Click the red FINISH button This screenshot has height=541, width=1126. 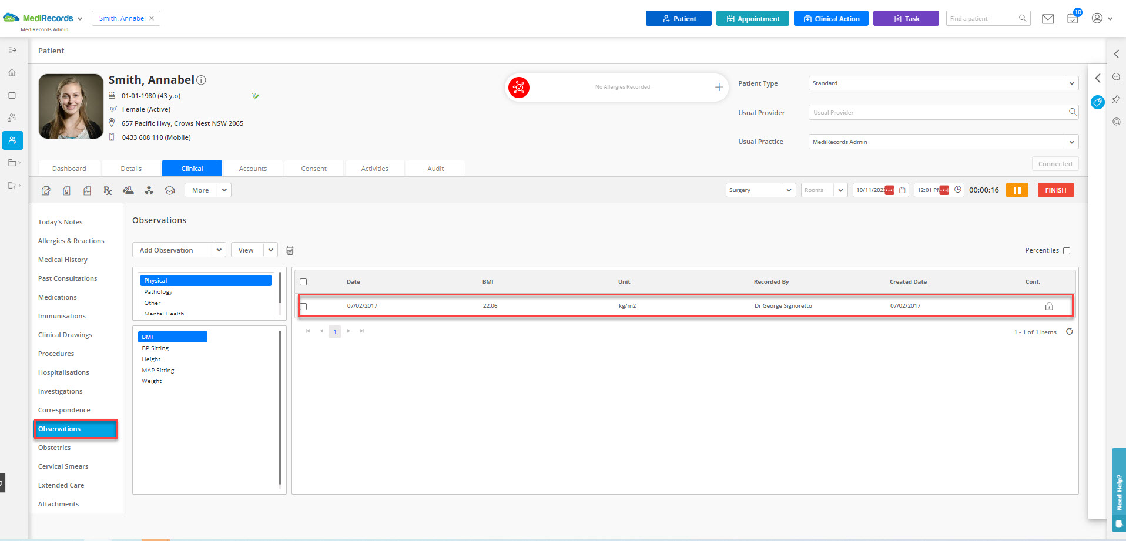pos(1055,190)
